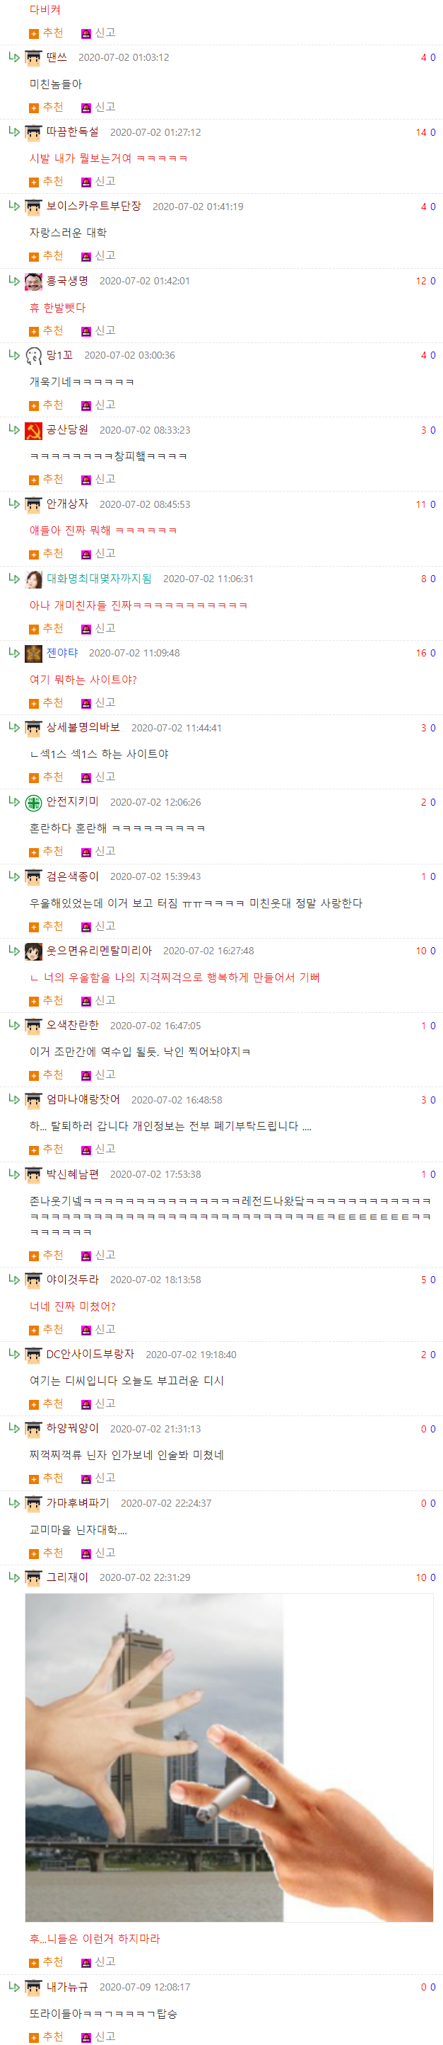Report 보이스카우트부단장's comment via 신고

98,255
